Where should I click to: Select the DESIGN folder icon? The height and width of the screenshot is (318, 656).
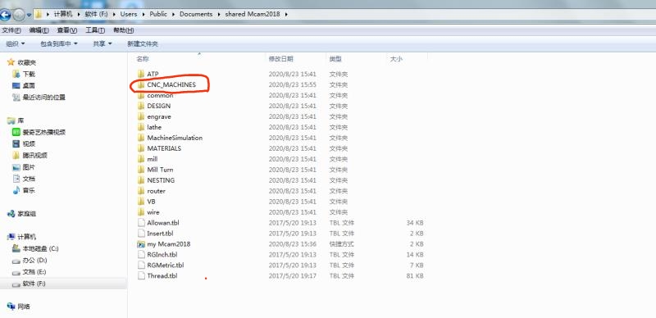click(x=141, y=106)
